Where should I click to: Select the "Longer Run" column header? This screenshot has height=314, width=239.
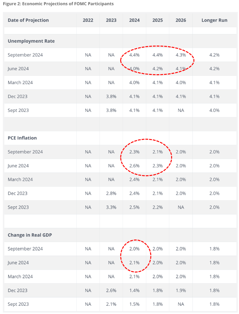[x=214, y=20]
